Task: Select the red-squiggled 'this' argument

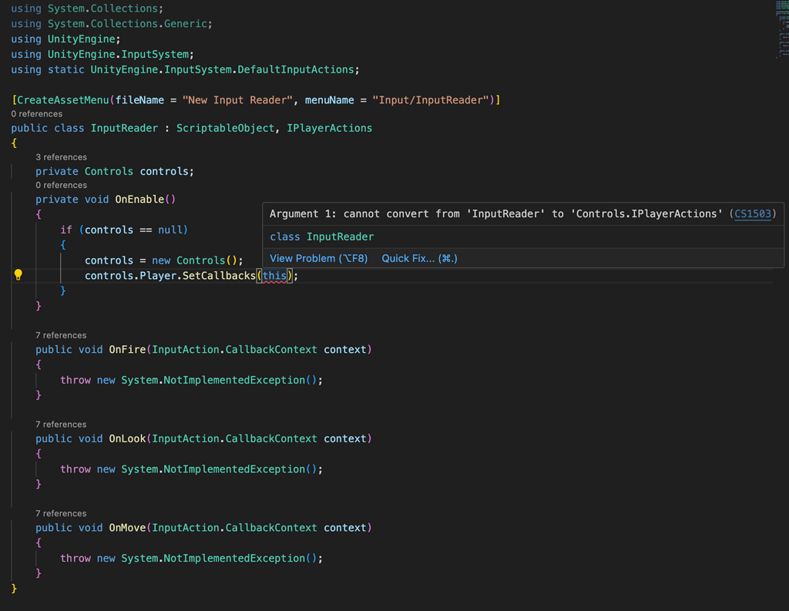Action: coord(275,275)
